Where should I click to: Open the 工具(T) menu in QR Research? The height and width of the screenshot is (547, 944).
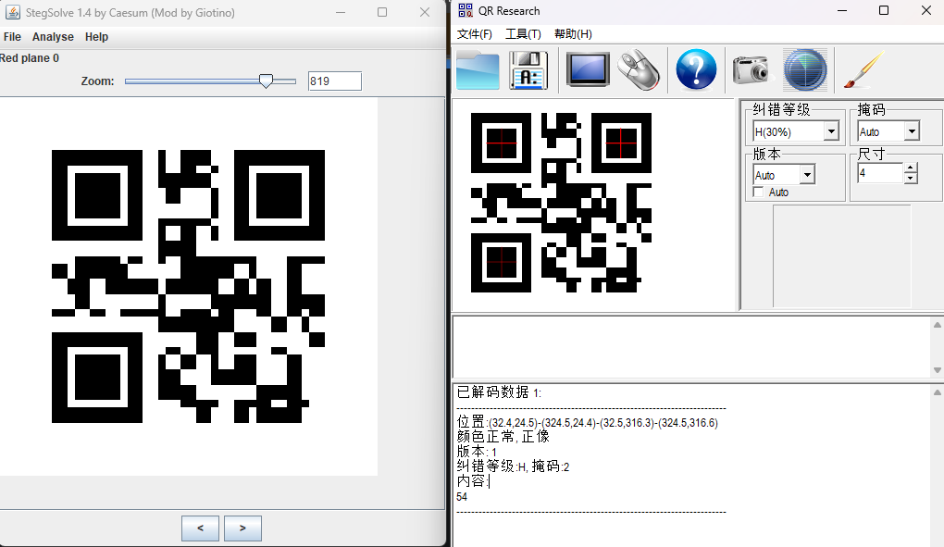pos(523,33)
